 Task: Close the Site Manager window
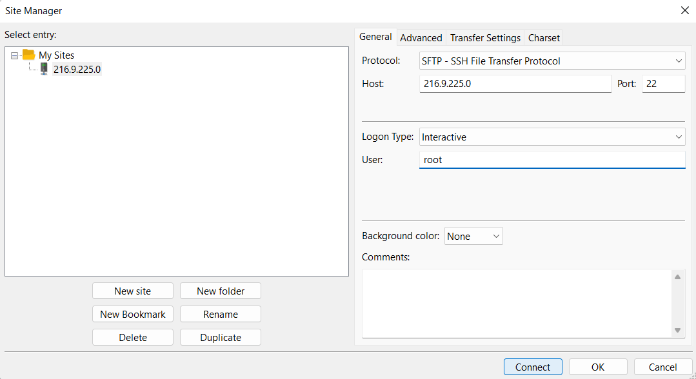(685, 11)
